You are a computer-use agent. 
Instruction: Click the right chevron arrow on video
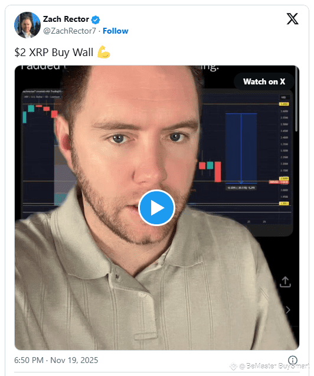pos(288,310)
